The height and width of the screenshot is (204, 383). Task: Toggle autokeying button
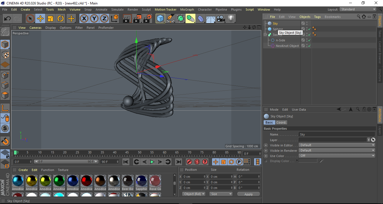pyautogui.click(x=197, y=162)
